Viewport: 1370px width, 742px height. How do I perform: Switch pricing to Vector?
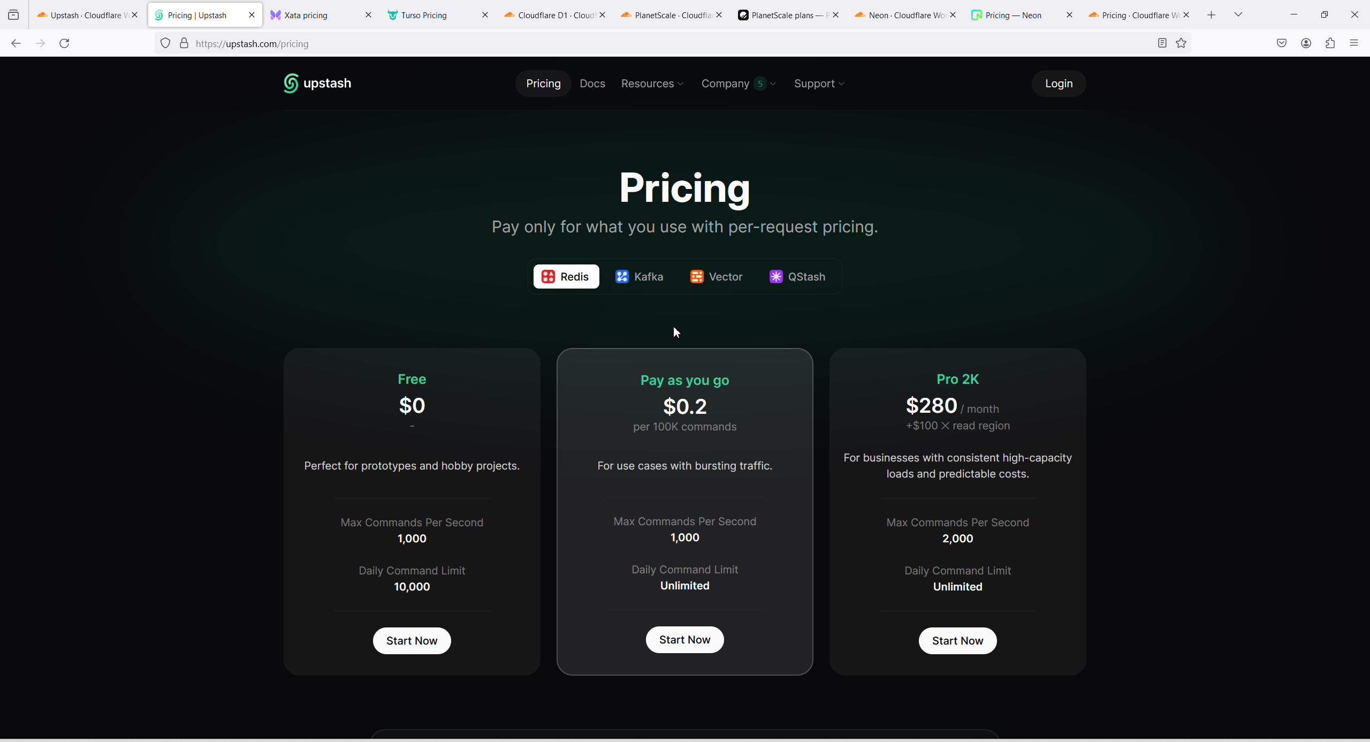coord(716,277)
